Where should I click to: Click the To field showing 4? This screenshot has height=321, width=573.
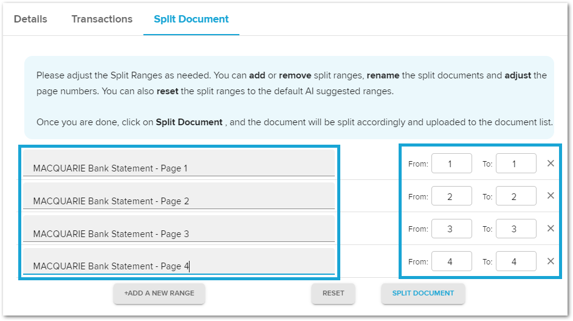pos(516,261)
